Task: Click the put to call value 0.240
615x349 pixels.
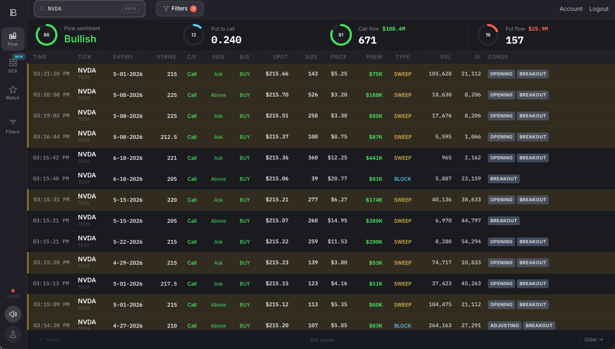Action: 227,40
